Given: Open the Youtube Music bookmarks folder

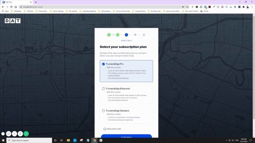Looking at the screenshot, I should click(x=139, y=11).
